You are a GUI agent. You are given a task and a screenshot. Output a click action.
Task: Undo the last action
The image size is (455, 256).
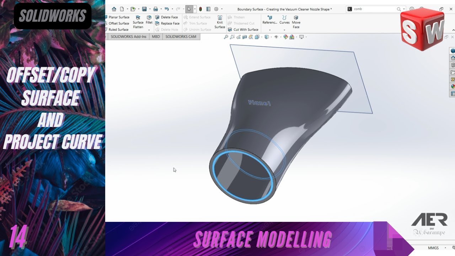click(166, 9)
